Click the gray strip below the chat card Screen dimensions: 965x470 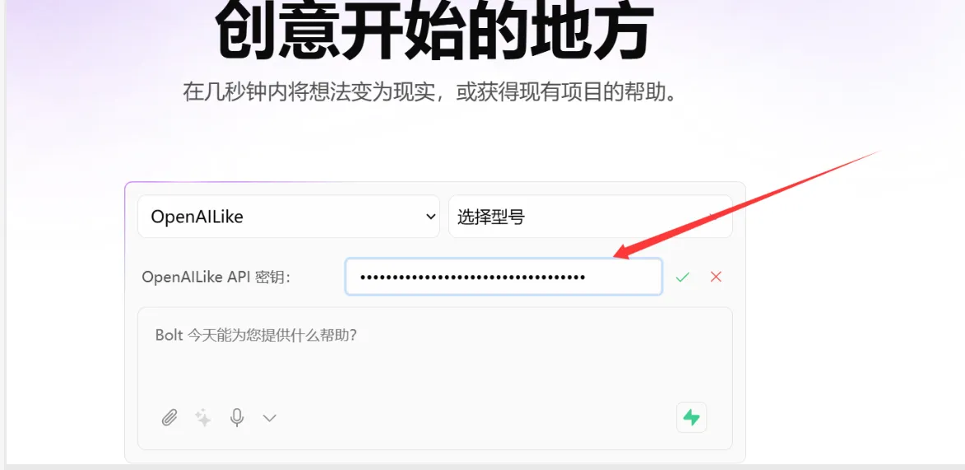pos(482,467)
